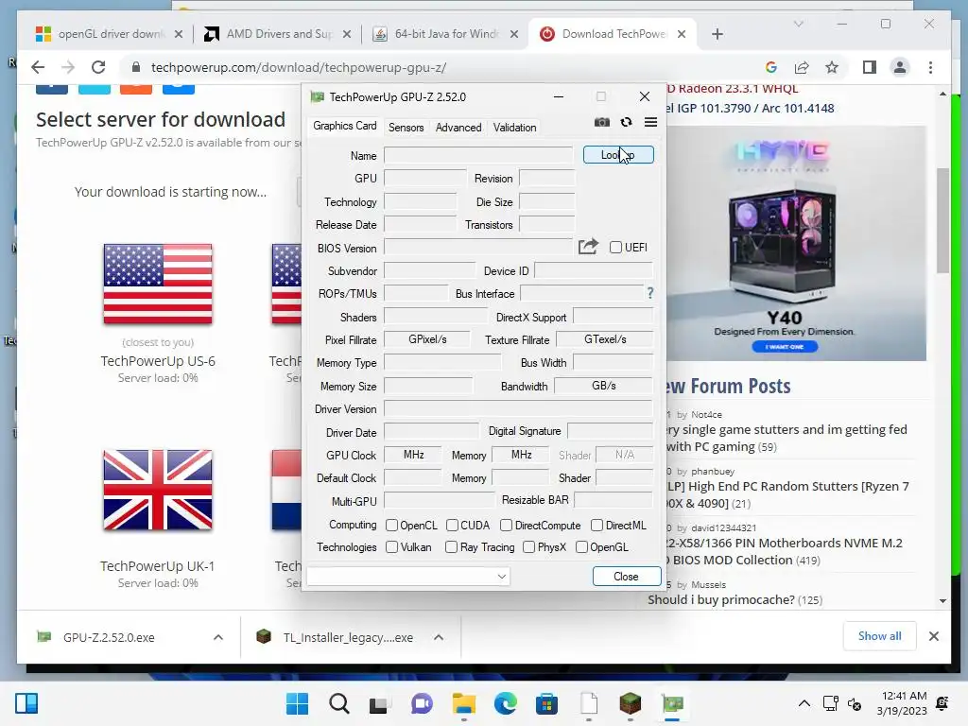The image size is (968, 726).
Task: Open Microsoft Edge from taskbar
Action: 505,703
